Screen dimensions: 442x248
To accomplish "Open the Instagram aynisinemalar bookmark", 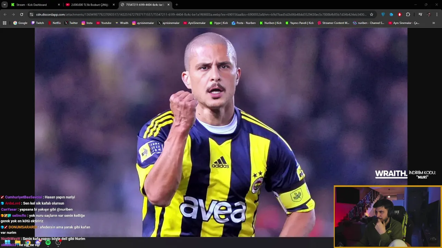I will (143, 23).
